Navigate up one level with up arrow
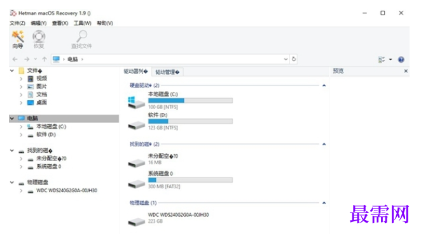This screenshot has width=421, height=234. click(x=45, y=59)
